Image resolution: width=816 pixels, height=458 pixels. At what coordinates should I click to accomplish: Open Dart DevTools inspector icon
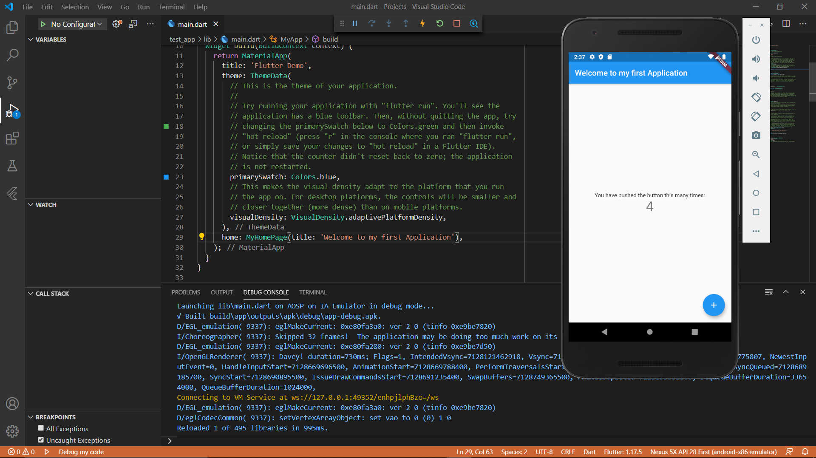point(474,23)
